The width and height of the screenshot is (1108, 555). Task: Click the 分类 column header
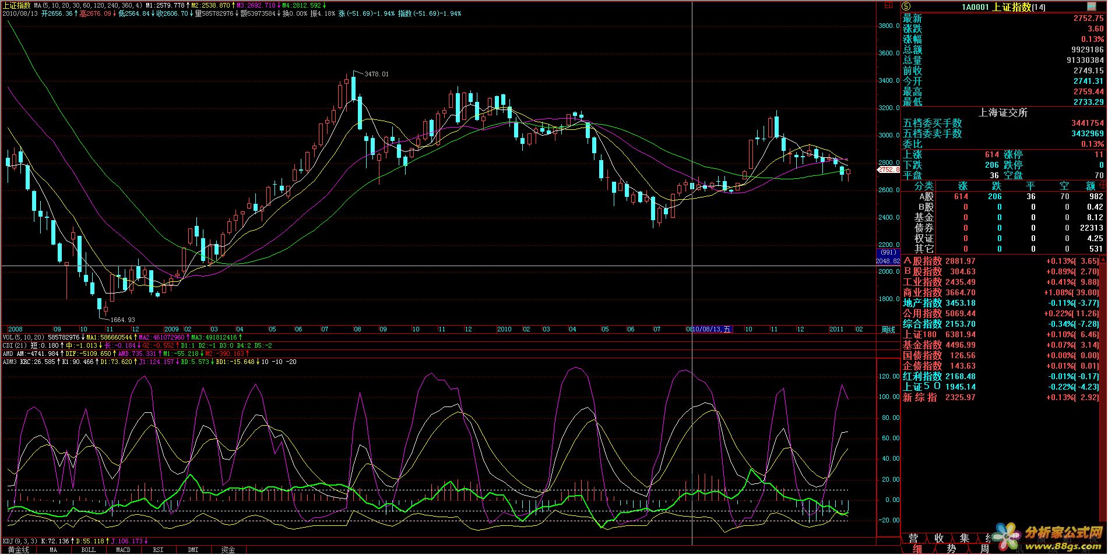click(x=923, y=186)
